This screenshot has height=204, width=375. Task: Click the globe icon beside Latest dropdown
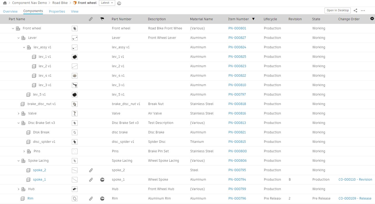[x=119, y=3]
